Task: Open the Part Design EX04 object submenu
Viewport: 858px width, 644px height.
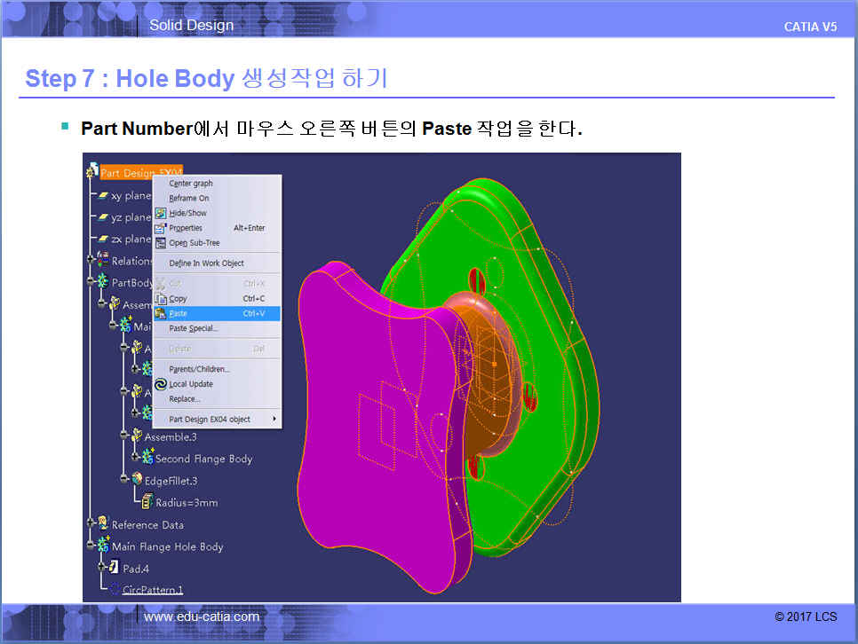Action: 222,419
